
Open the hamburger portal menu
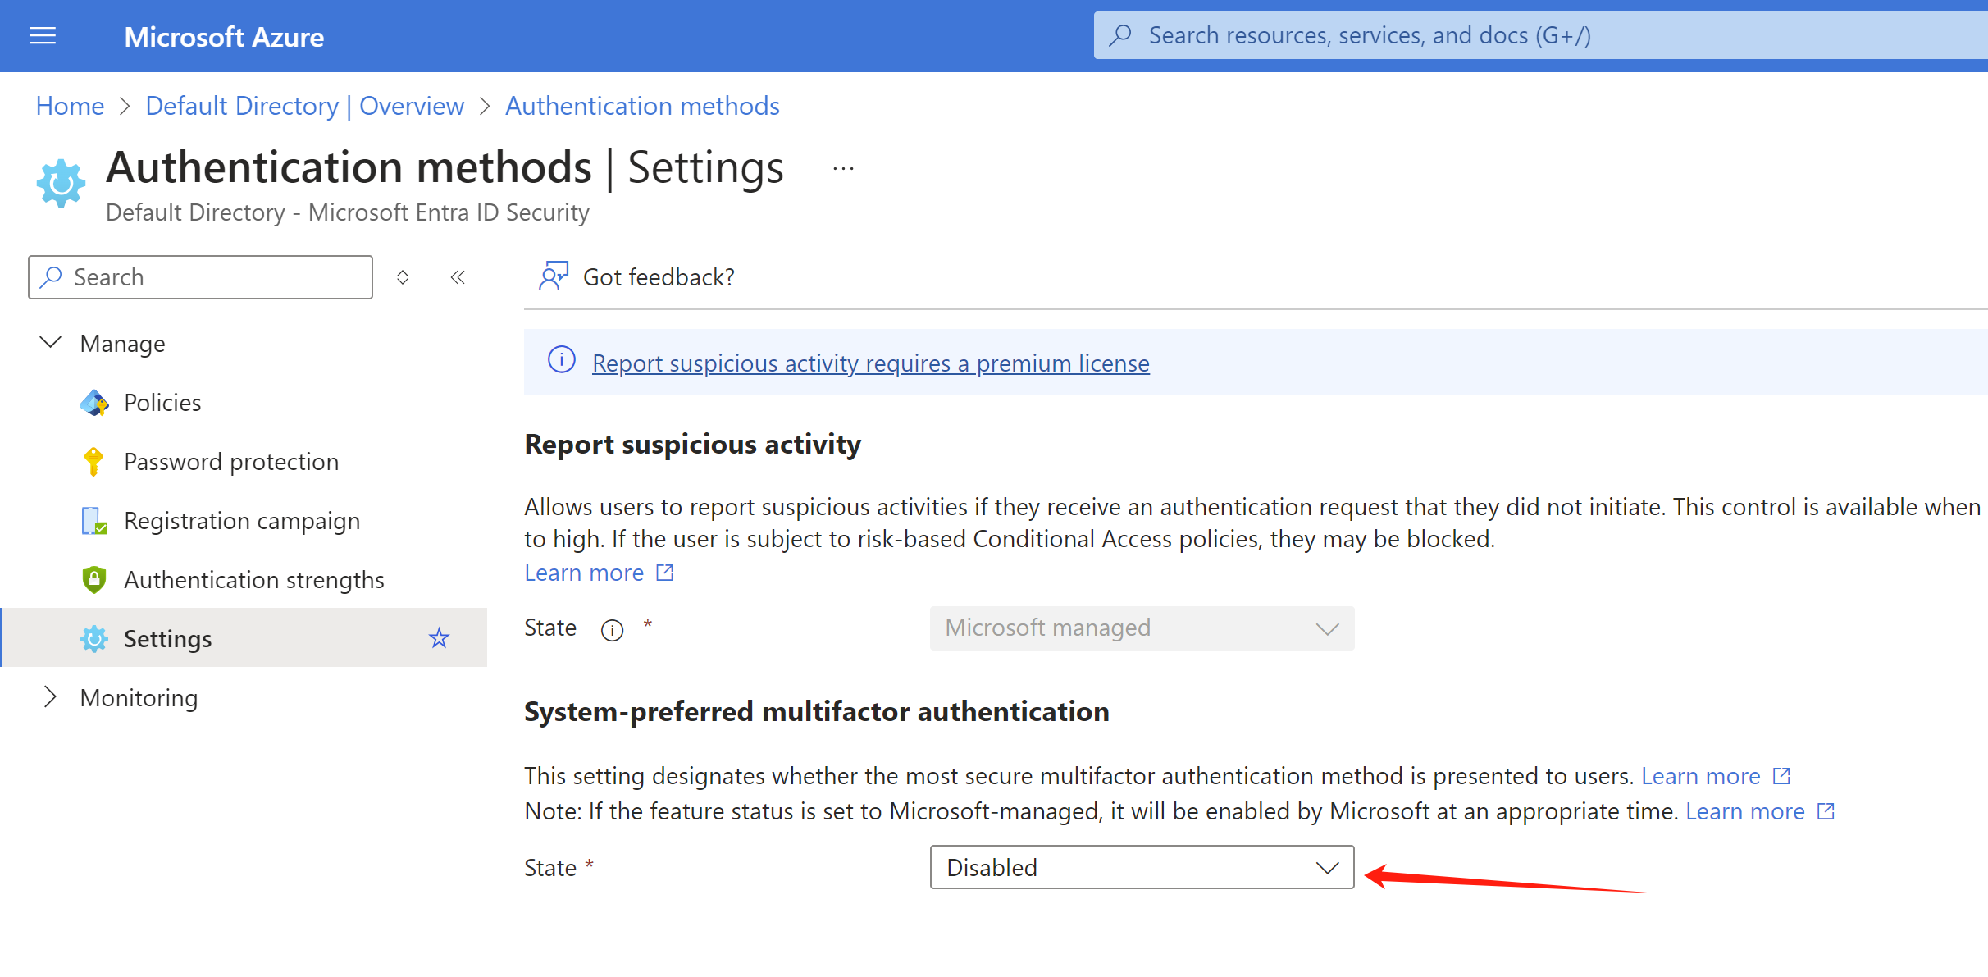click(43, 36)
